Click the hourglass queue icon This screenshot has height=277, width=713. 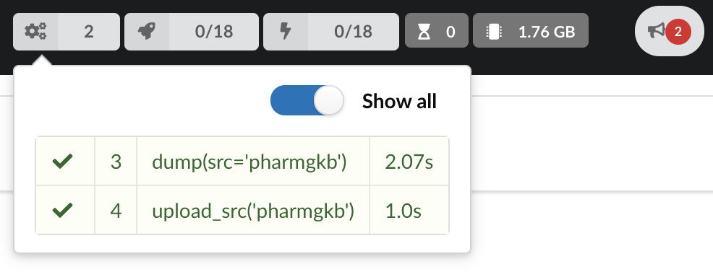pos(424,32)
